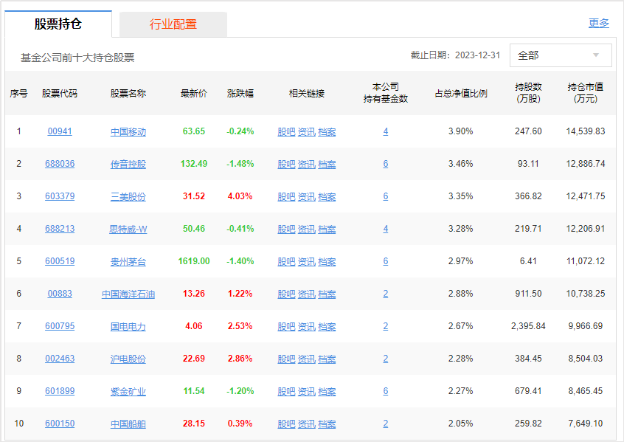
Task: Click the 基金公司前十大持仓股票 heading
Action: point(77,58)
